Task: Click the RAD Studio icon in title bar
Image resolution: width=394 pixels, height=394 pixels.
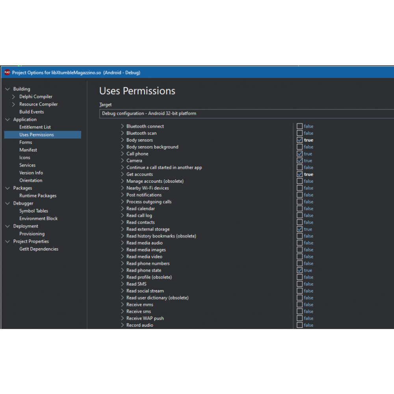Action: coord(7,72)
